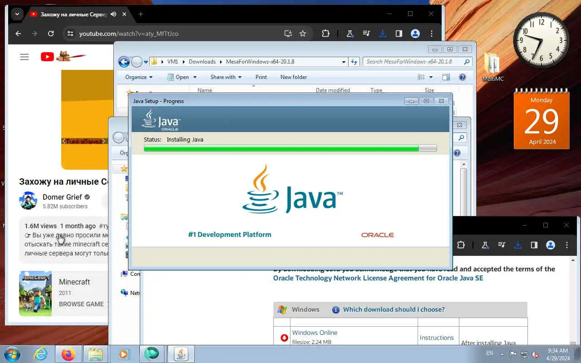The height and width of the screenshot is (363, 581).
Task: Open the Organize menu in Explorer
Action: 139,77
